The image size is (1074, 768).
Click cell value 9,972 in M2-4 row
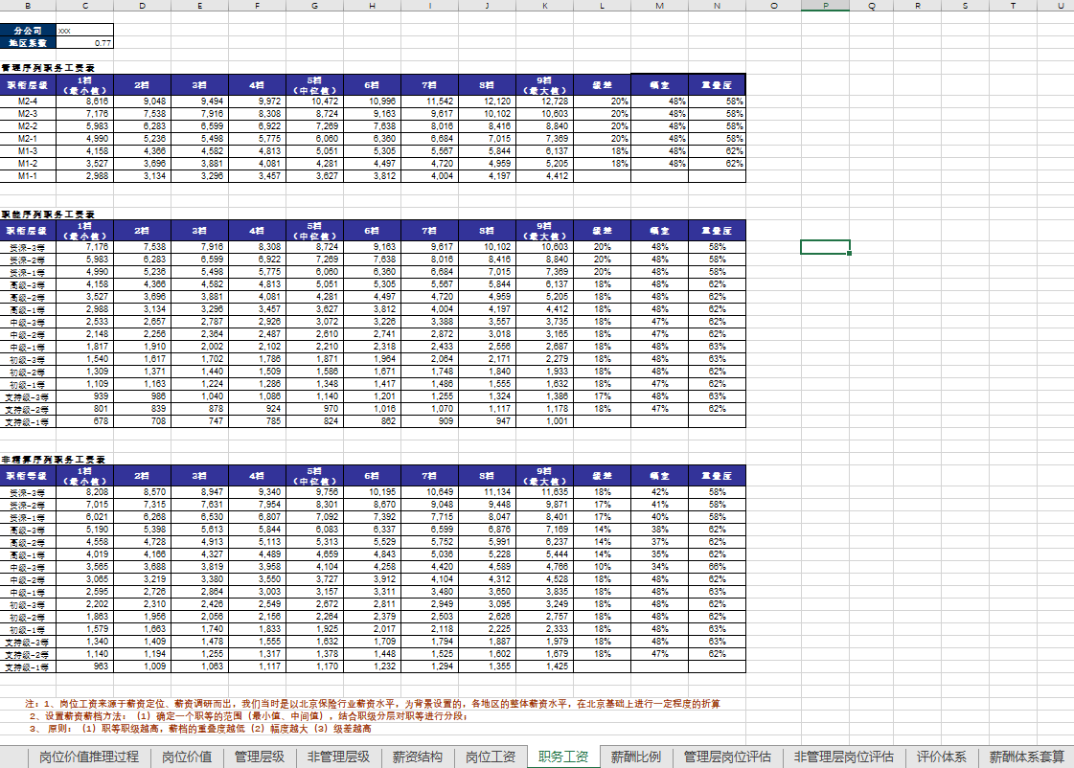[x=258, y=102]
